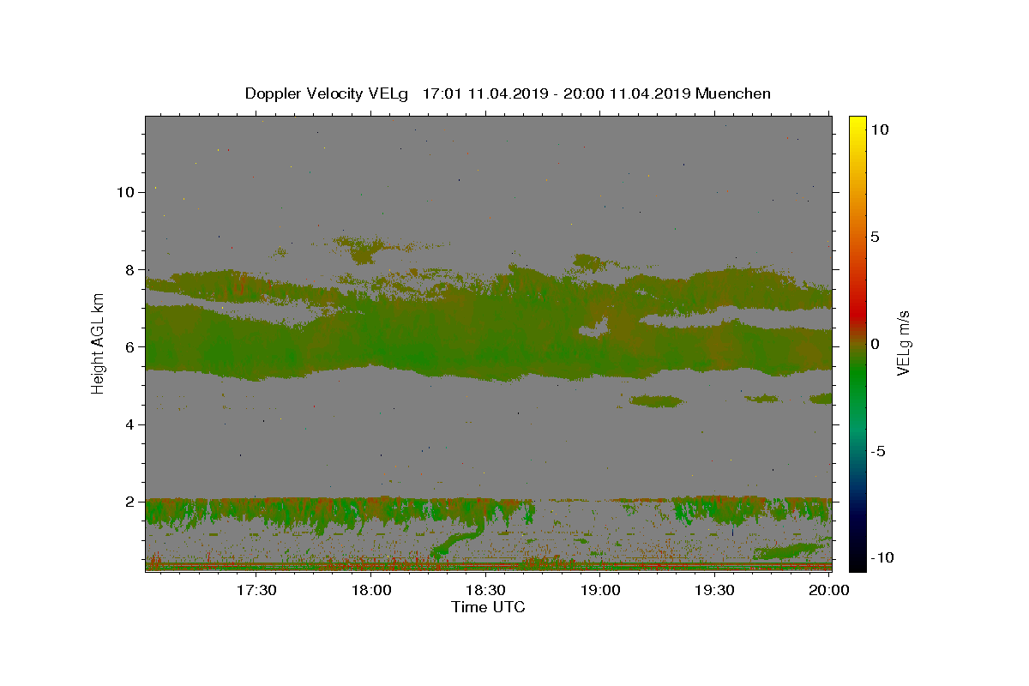
Task: Click the 'Height AGL km' axis label
Action: coord(99,343)
